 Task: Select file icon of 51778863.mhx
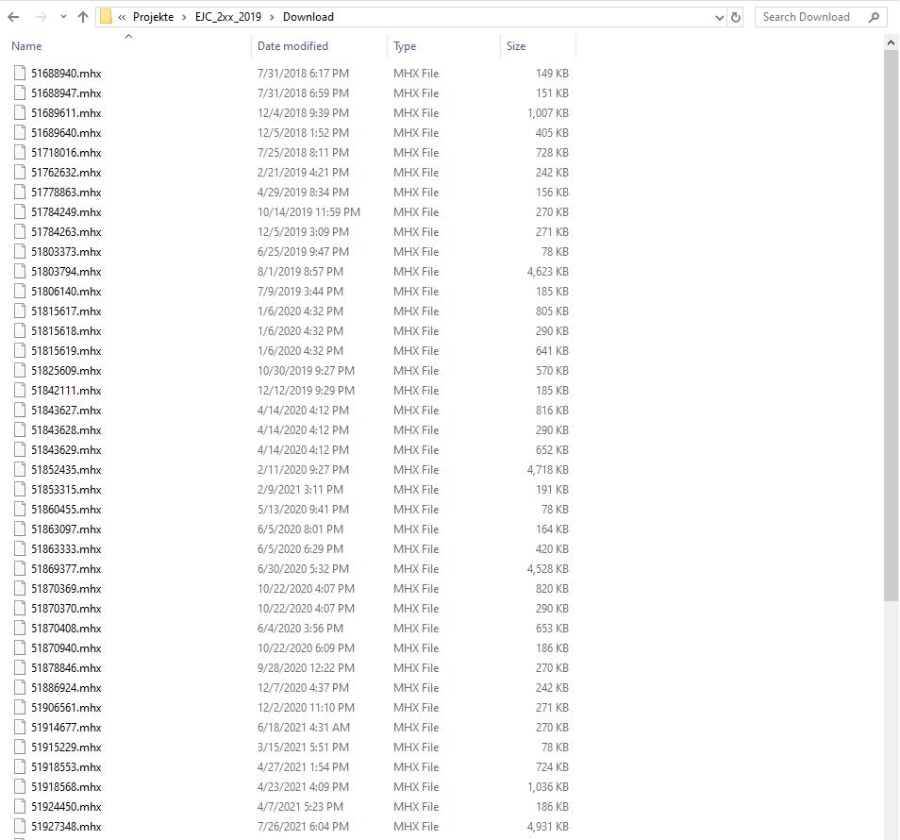tap(20, 192)
